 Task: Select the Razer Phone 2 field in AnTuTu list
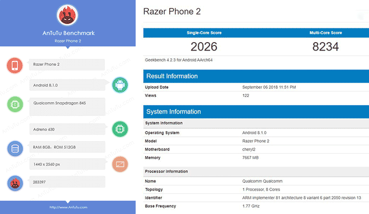tap(67, 64)
